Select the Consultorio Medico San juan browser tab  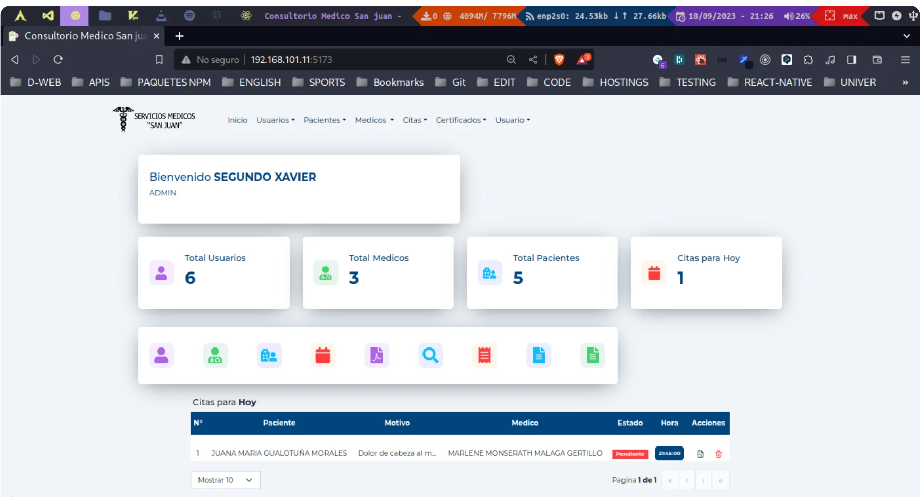point(82,36)
